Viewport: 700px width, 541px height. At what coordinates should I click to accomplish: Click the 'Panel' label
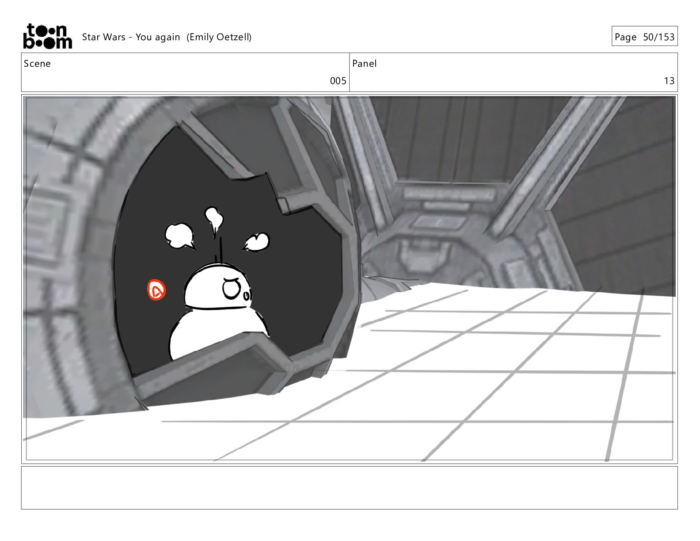(x=364, y=64)
